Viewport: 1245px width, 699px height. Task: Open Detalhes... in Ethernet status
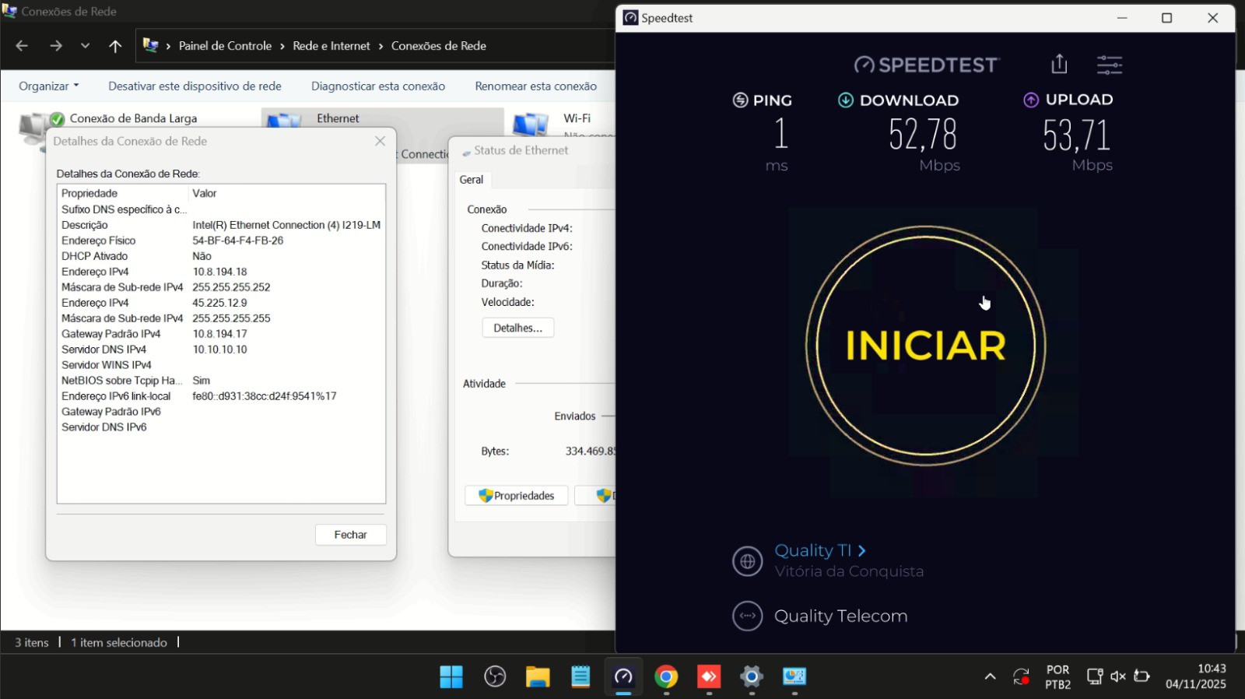(517, 328)
